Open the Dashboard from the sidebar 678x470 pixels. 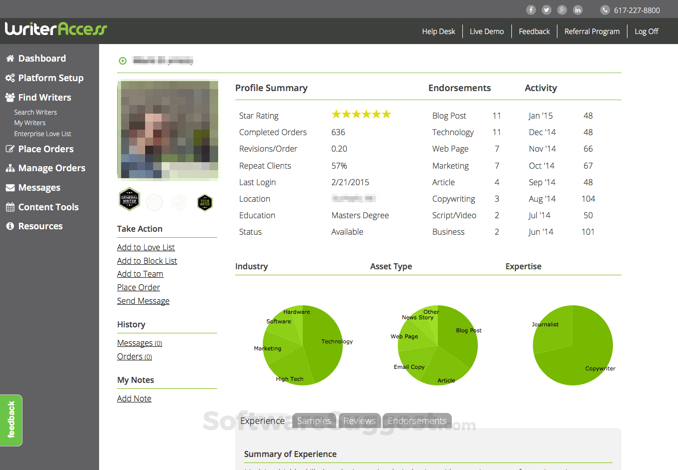pos(42,58)
